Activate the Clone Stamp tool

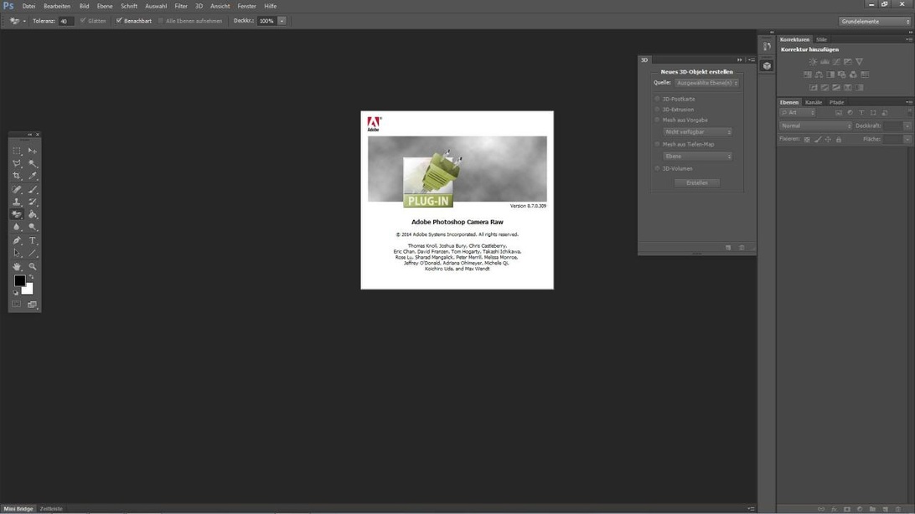pyautogui.click(x=17, y=202)
